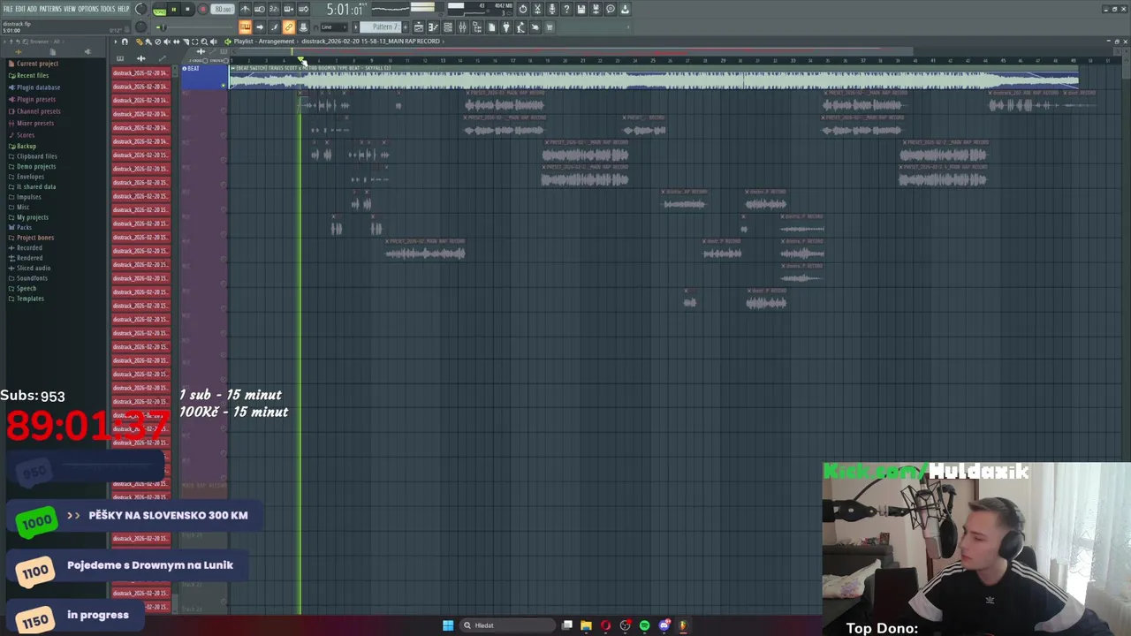Open the Mixer view button
The width and height of the screenshot is (1131, 636).
(462, 27)
